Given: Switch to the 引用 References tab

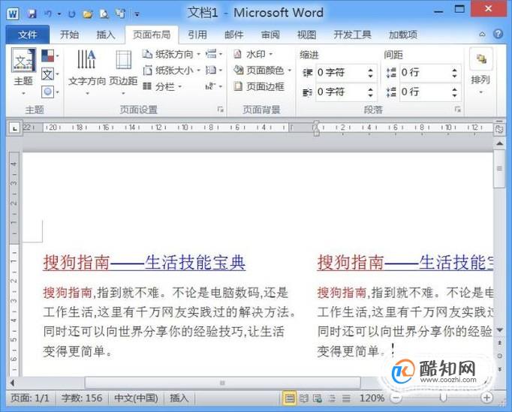Looking at the screenshot, I should [x=197, y=35].
